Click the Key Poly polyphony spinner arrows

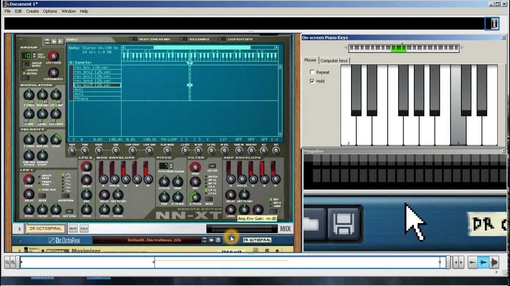tap(34, 56)
